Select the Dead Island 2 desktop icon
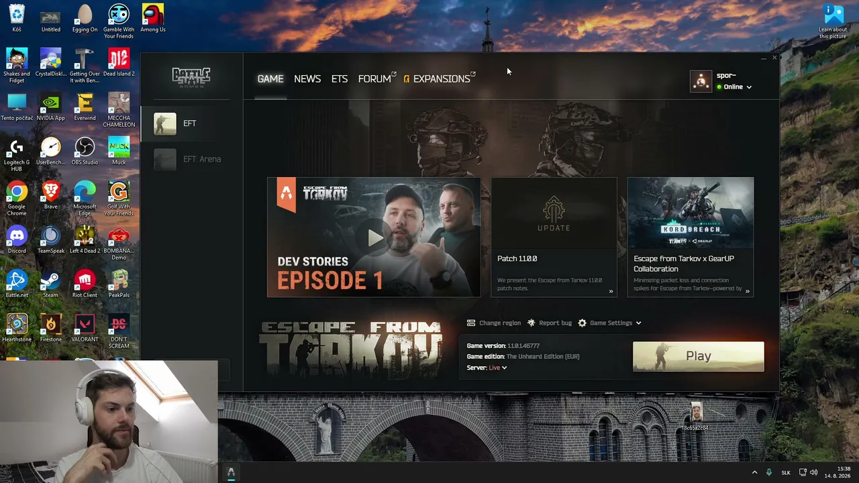The height and width of the screenshot is (483, 859). (119, 62)
